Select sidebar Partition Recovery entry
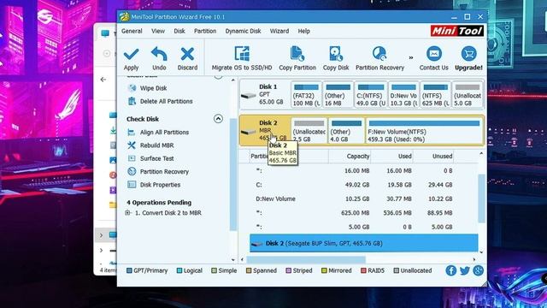 pyautogui.click(x=164, y=172)
